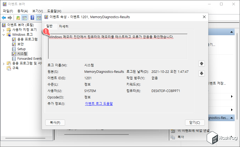This screenshot has height=147, width=240.
Task: Click the 복사 action in actions pane
Action: tap(181, 137)
